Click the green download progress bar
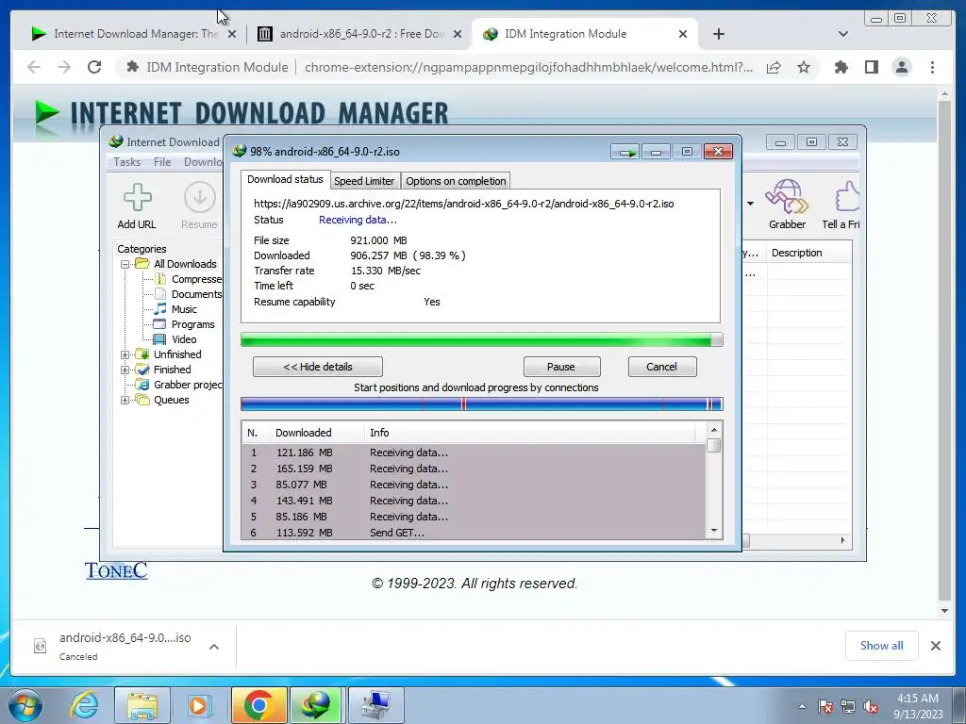This screenshot has height=724, width=966. click(482, 339)
